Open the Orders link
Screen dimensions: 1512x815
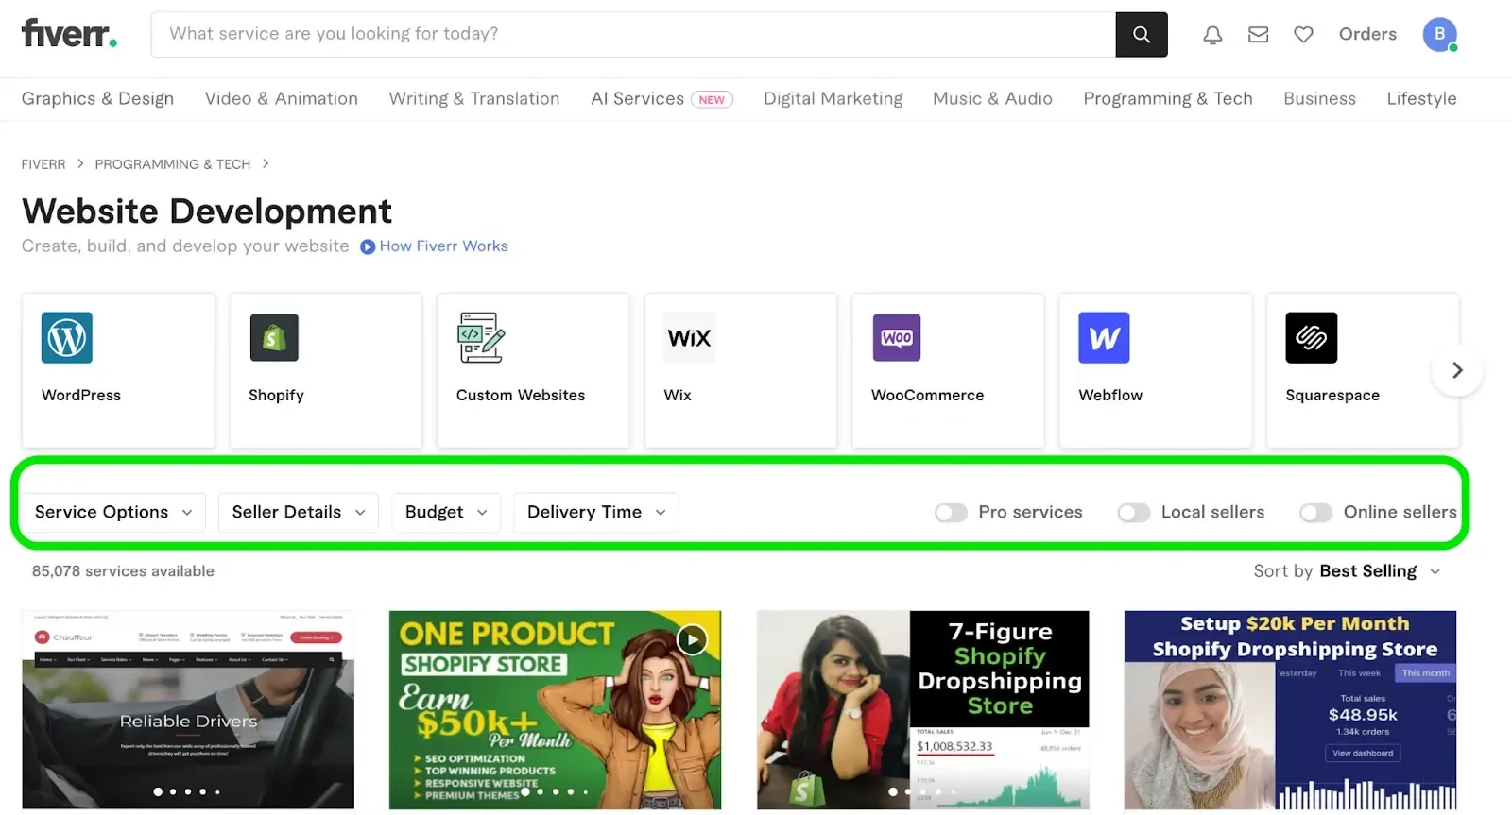point(1366,35)
